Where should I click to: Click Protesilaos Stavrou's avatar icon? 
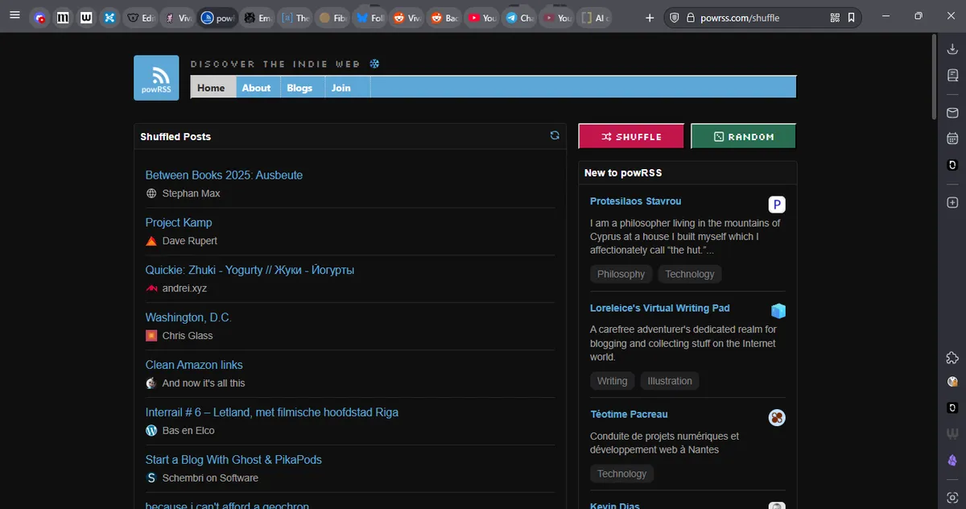point(777,205)
